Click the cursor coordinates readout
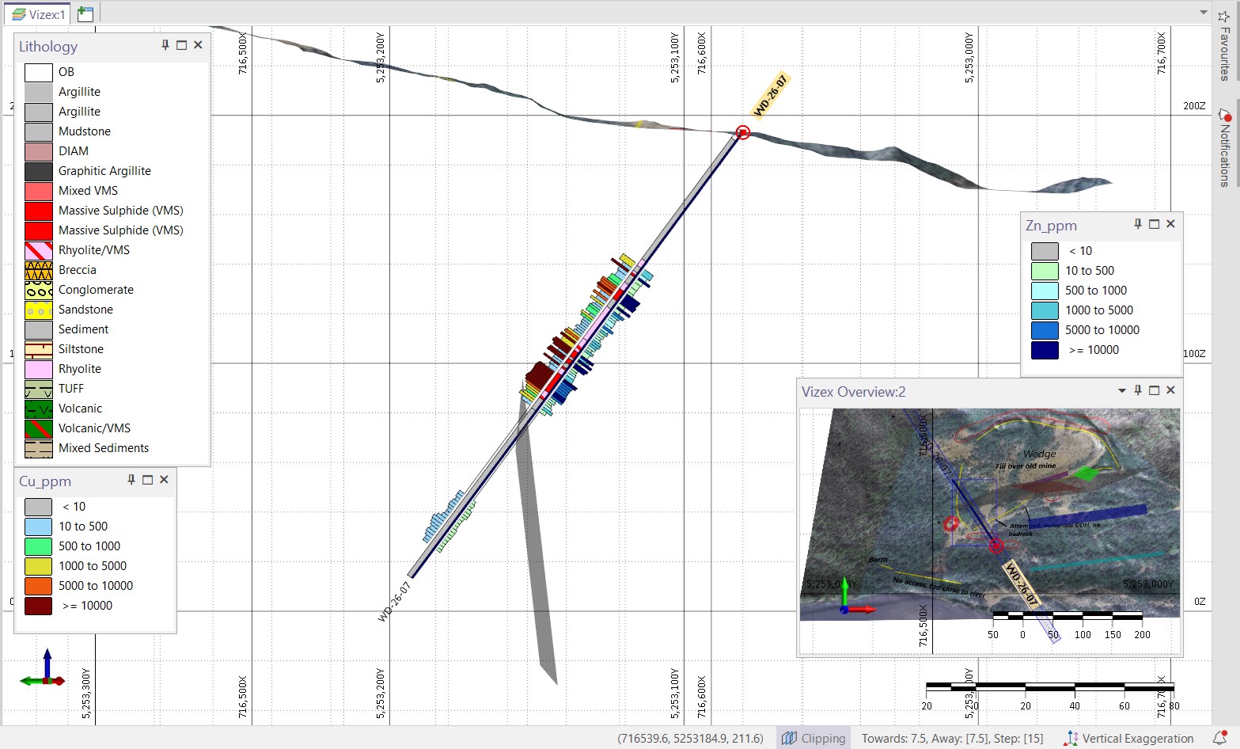 coord(690,738)
